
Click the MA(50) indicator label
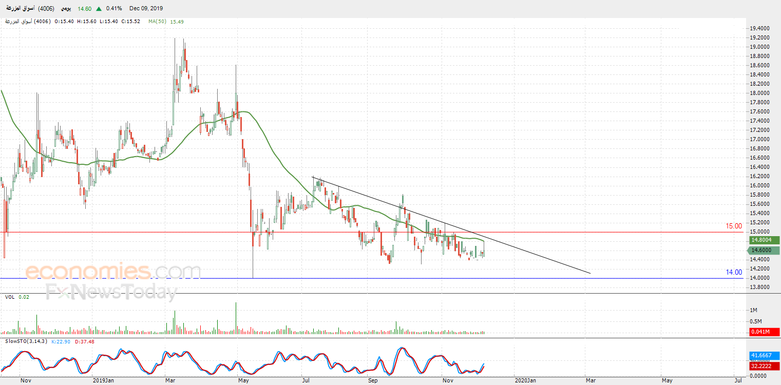point(158,22)
